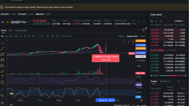Image resolution: width=189 pixels, height=106 pixels.
Task: Open chart settings gear on time axis
Action: pos(141,100)
